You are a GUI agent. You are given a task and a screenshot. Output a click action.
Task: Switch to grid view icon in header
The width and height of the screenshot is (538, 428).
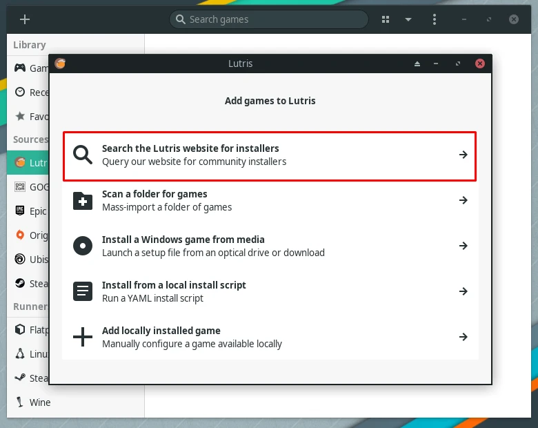(x=386, y=19)
